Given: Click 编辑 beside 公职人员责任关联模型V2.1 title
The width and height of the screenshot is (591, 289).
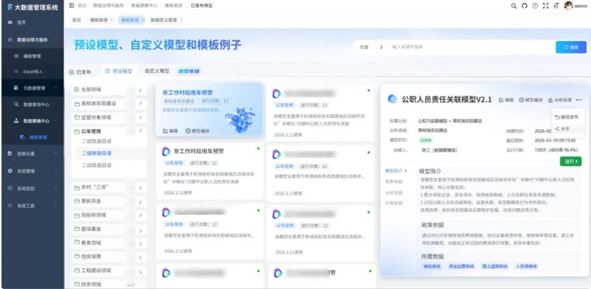Looking at the screenshot, I should click(x=506, y=100).
